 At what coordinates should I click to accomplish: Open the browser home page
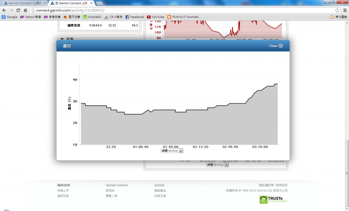pos(25,10)
